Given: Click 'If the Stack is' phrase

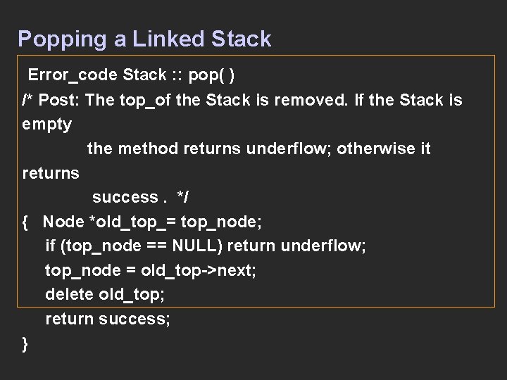Looking at the screenshot, I should click(408, 100).
